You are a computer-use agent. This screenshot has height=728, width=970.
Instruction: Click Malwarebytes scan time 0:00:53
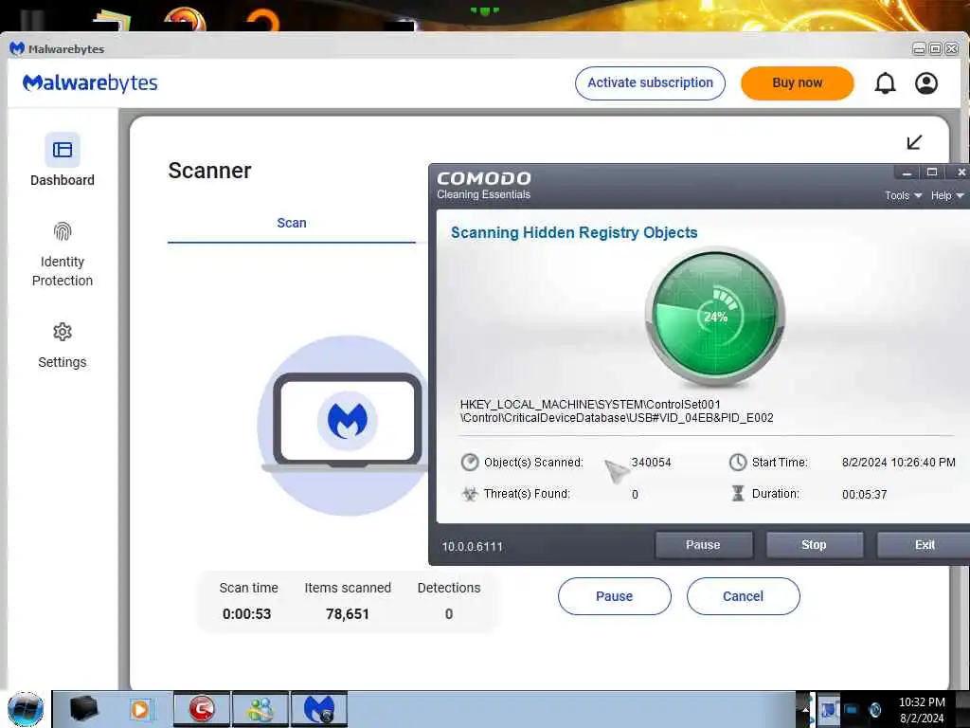pos(247,614)
